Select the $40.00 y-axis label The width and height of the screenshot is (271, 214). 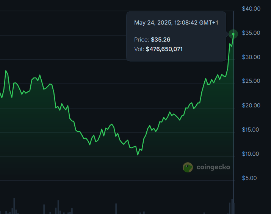(x=251, y=9)
